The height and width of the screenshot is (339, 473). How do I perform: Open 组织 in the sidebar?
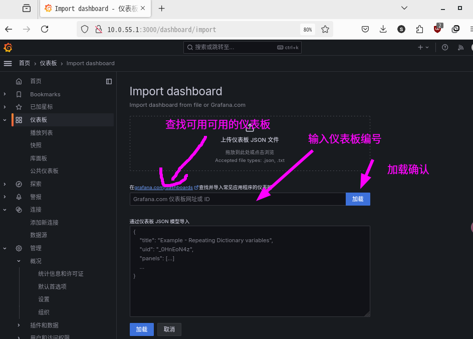tap(44, 312)
